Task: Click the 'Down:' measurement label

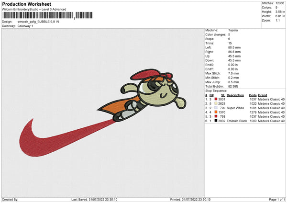Action: point(210,60)
